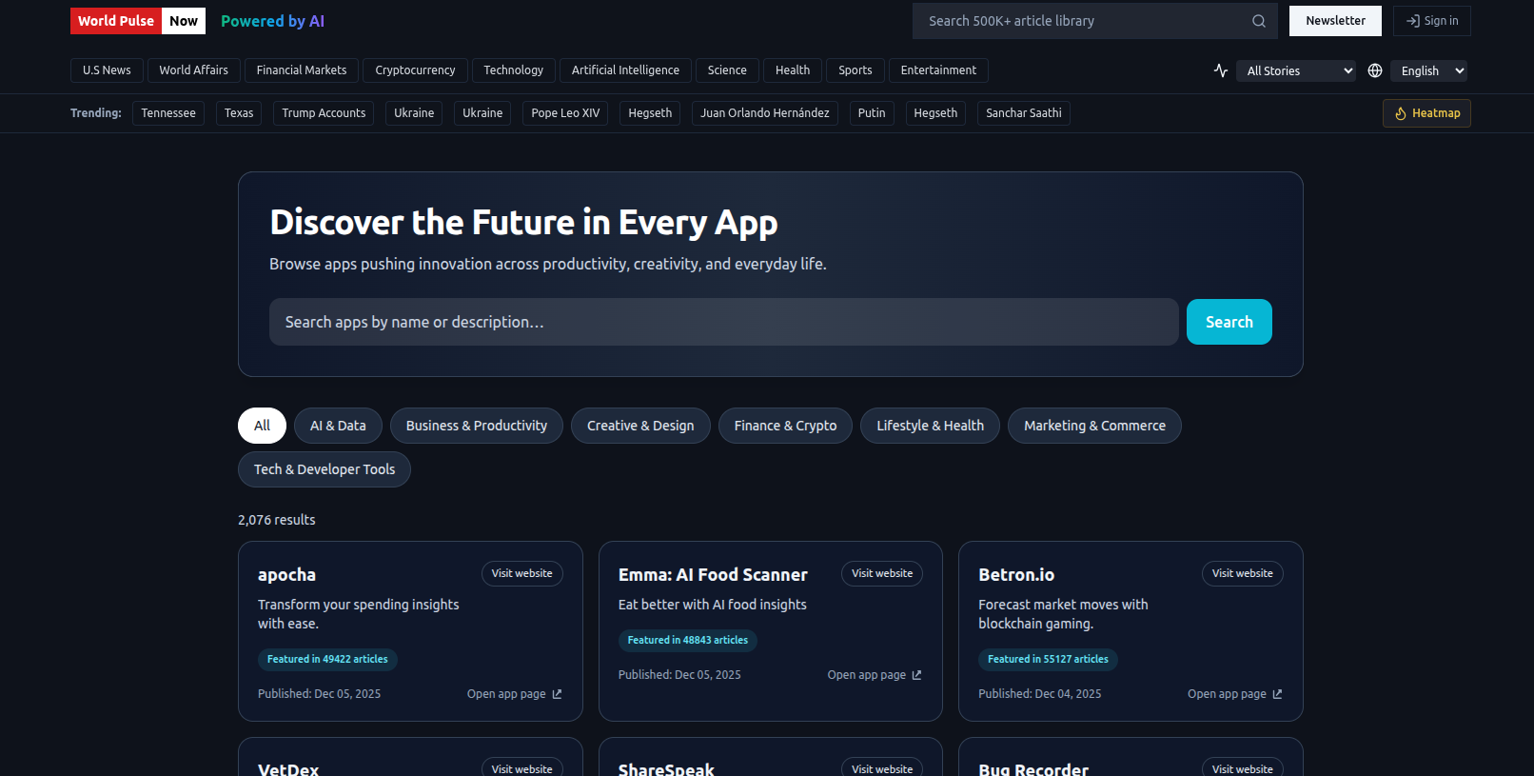Click the Powered by AI text
The width and height of the screenshot is (1534, 776).
click(x=272, y=21)
